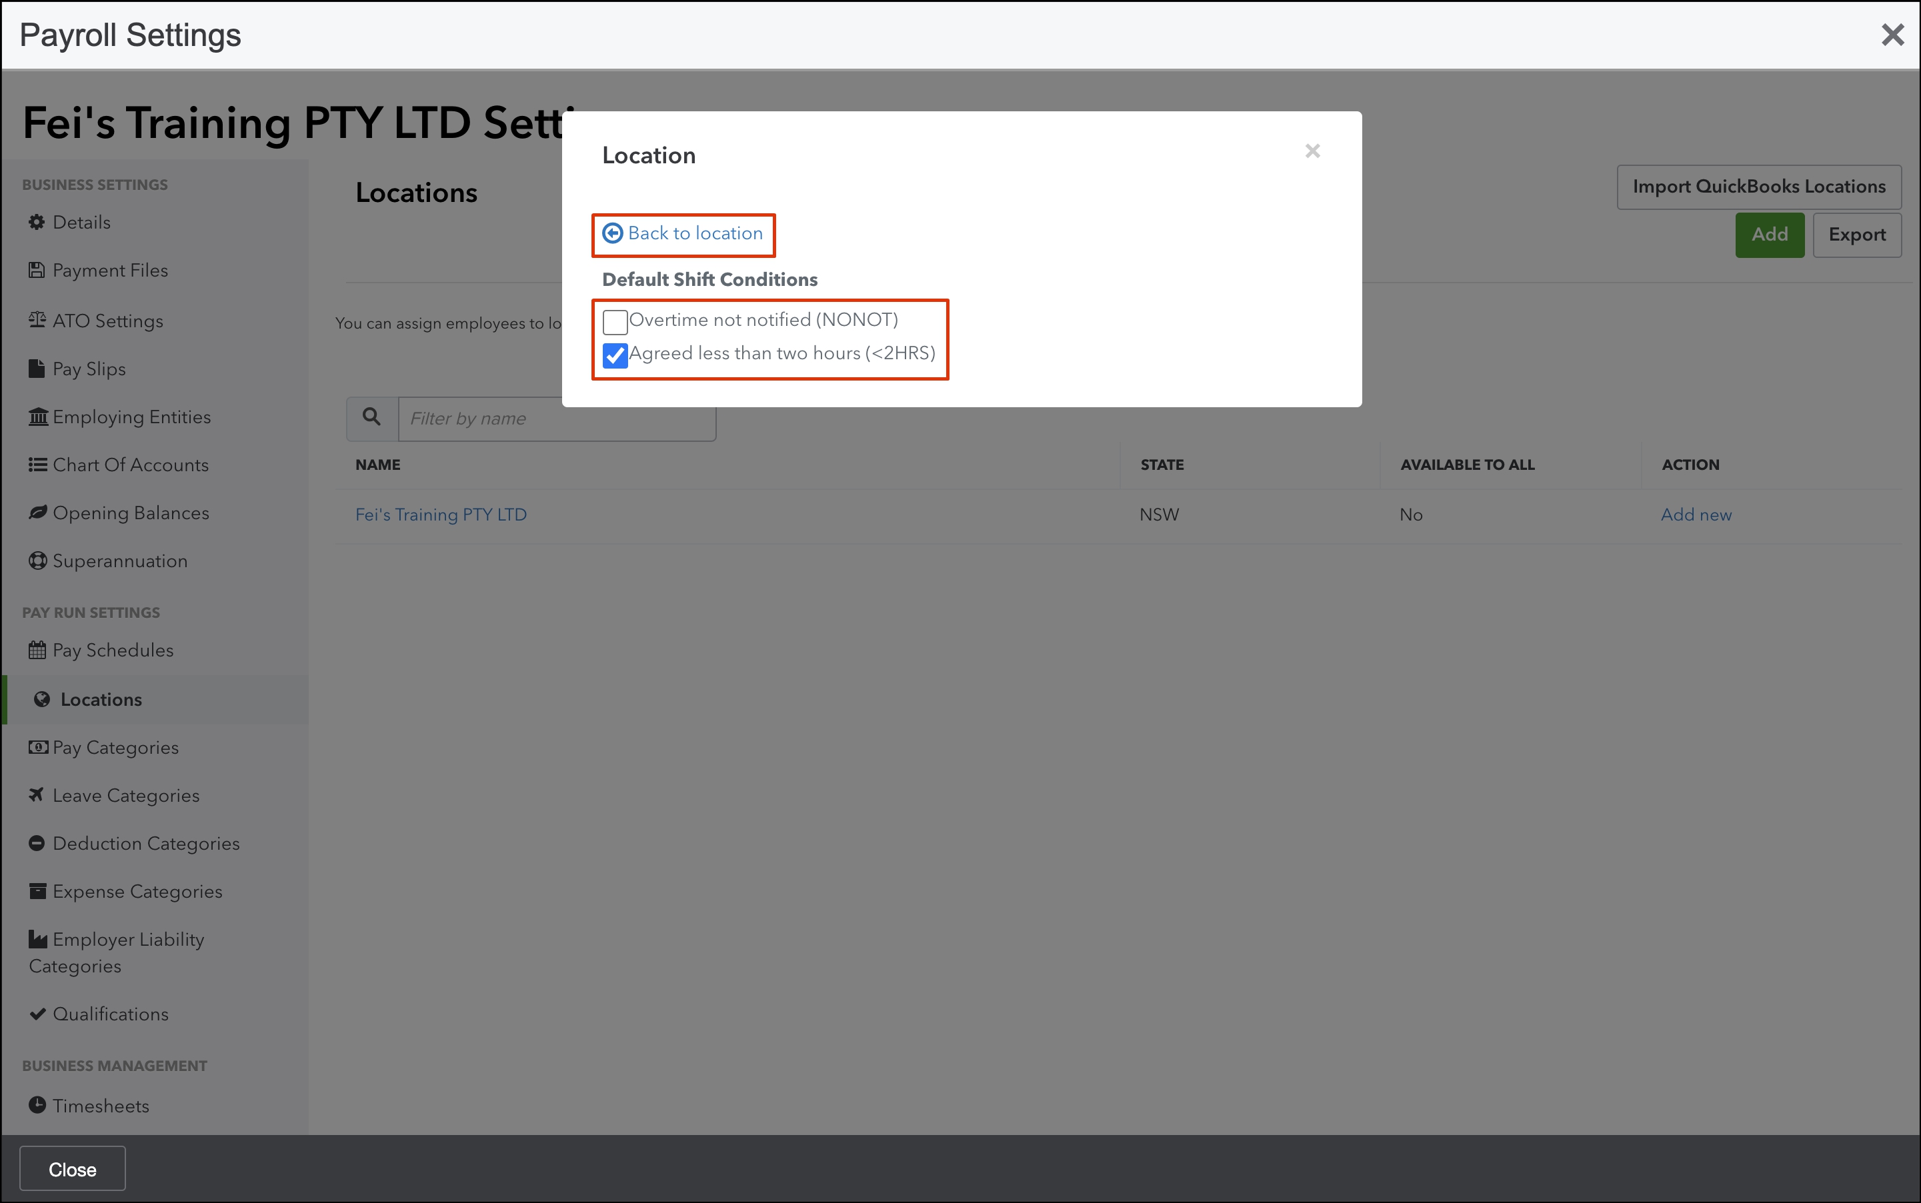Enable Overtime not notified (NONOT) checkbox
Image resolution: width=1921 pixels, height=1203 pixels.
tap(614, 321)
